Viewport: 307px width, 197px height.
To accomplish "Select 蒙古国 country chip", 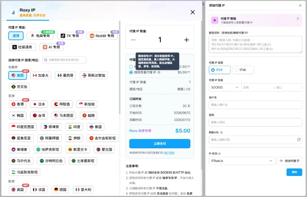I will click(104, 149).
